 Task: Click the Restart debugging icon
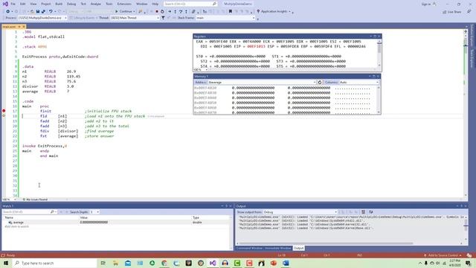[x=162, y=11]
